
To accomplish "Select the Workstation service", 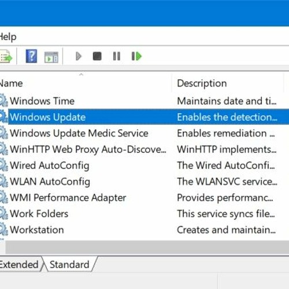I will 36,230.
